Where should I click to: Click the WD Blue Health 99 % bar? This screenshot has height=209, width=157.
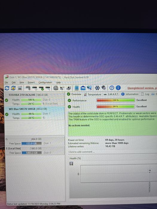tap(31, 114)
